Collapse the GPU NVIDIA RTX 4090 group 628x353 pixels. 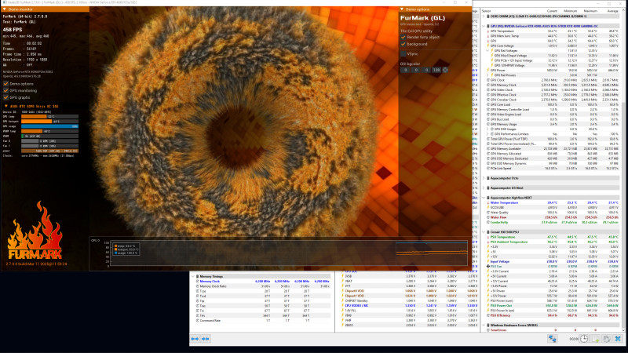484,26
